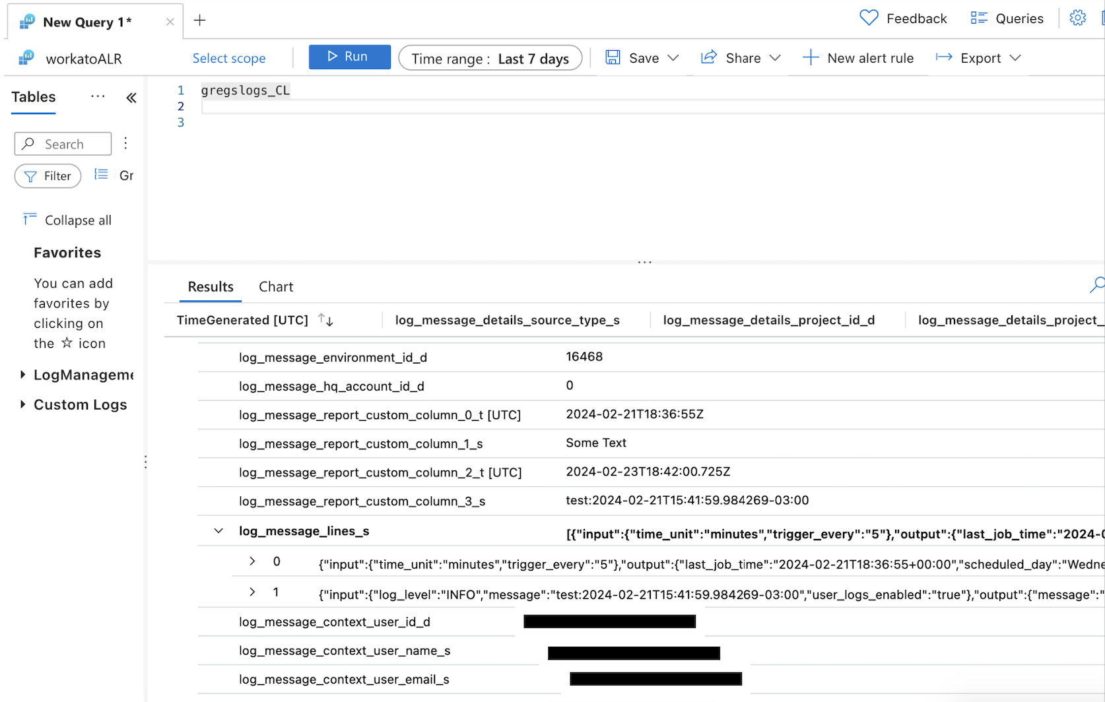The height and width of the screenshot is (702, 1105).
Task: Switch to the Chart tab
Action: click(275, 286)
